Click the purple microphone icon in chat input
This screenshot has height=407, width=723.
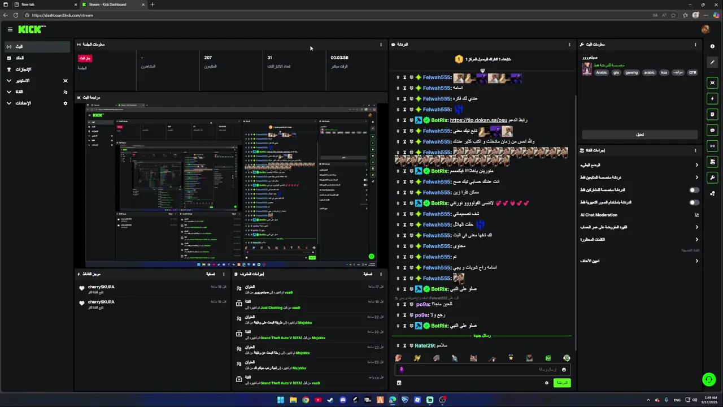[402, 370]
